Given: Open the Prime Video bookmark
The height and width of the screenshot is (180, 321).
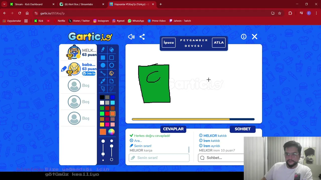Looking at the screenshot, I should (156, 21).
